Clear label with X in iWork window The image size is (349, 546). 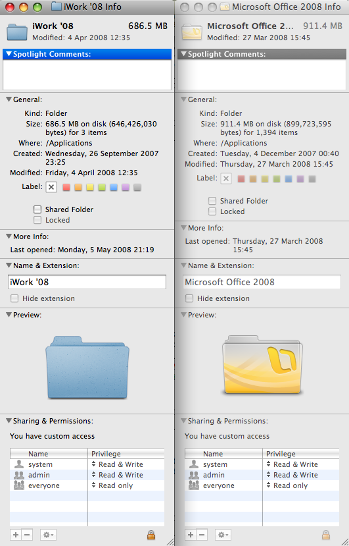click(x=51, y=187)
